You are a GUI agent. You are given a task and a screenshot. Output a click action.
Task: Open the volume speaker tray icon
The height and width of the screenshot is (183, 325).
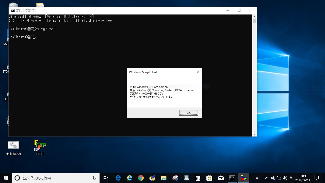click(285, 178)
